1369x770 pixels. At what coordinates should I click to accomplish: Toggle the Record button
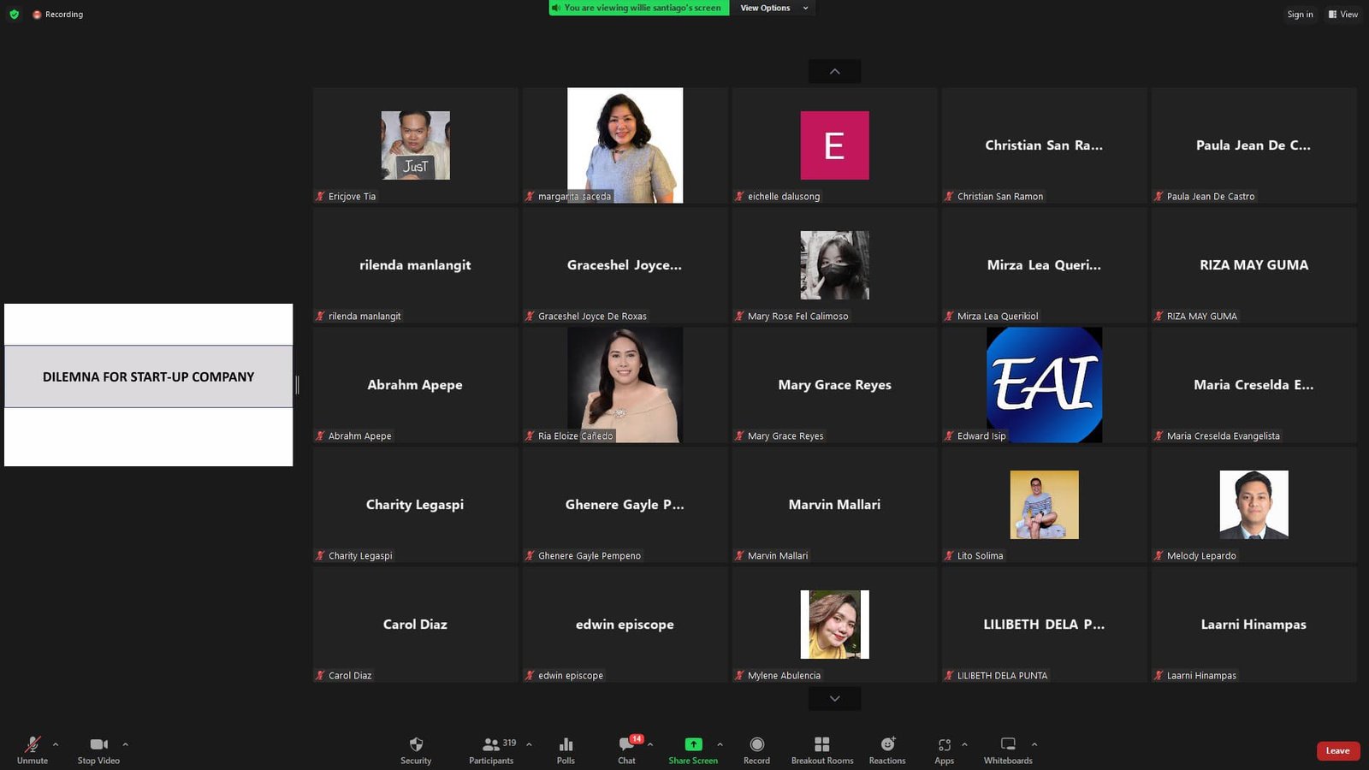click(756, 744)
